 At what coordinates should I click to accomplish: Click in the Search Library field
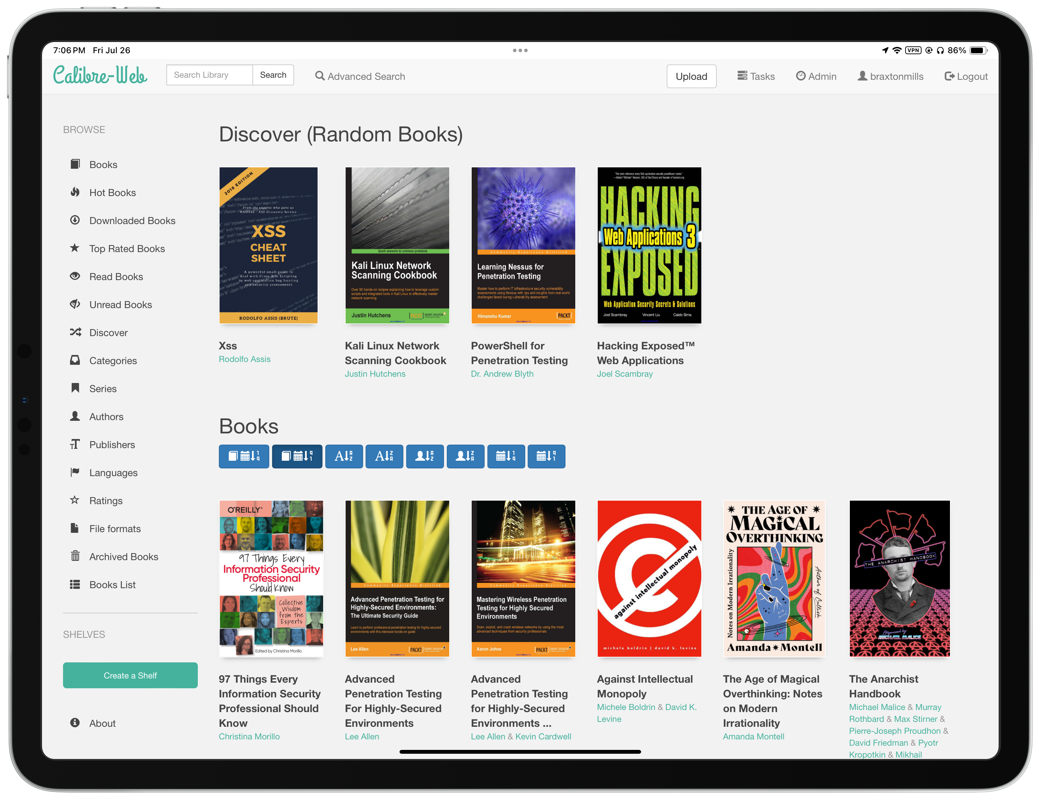pyautogui.click(x=209, y=75)
